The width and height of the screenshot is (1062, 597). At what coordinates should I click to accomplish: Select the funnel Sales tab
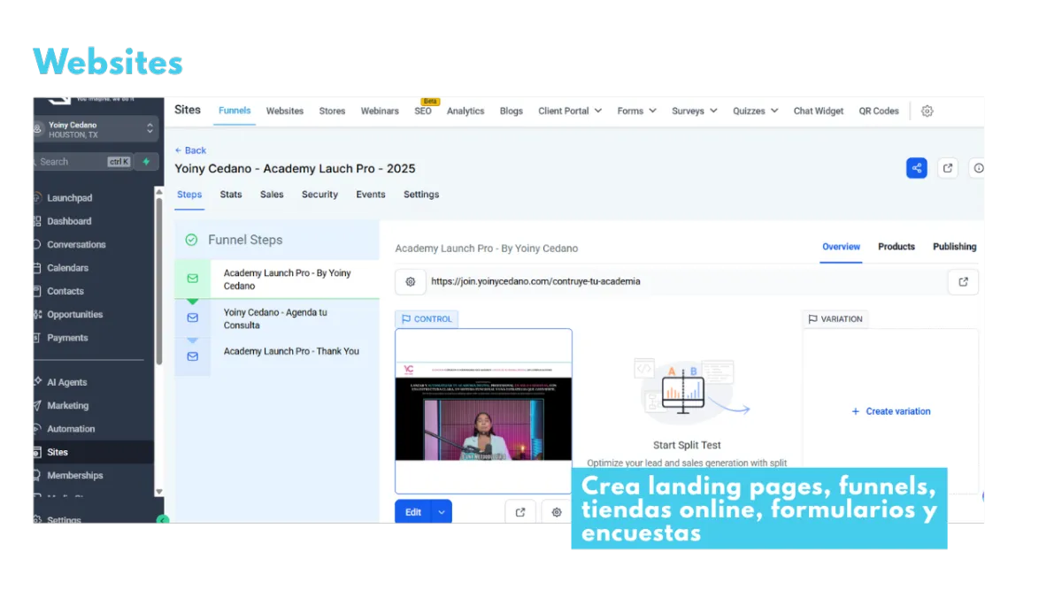tap(272, 195)
